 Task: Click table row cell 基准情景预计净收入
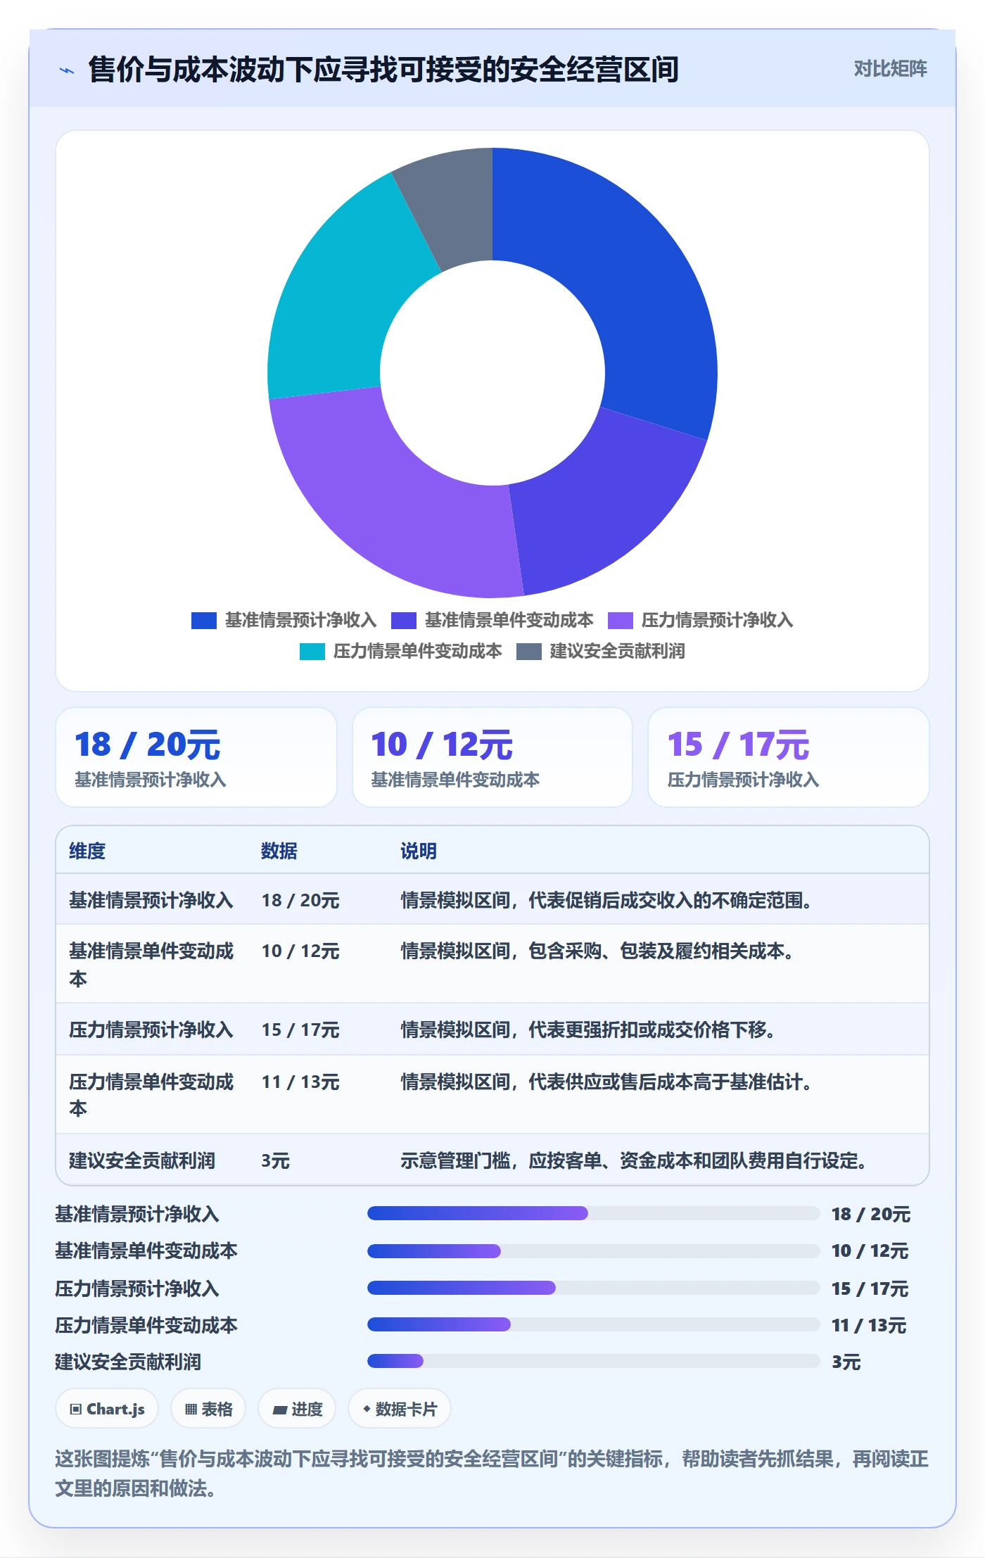[151, 900]
